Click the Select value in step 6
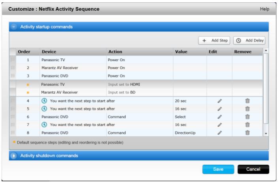The image size is (278, 182). [x=180, y=117]
